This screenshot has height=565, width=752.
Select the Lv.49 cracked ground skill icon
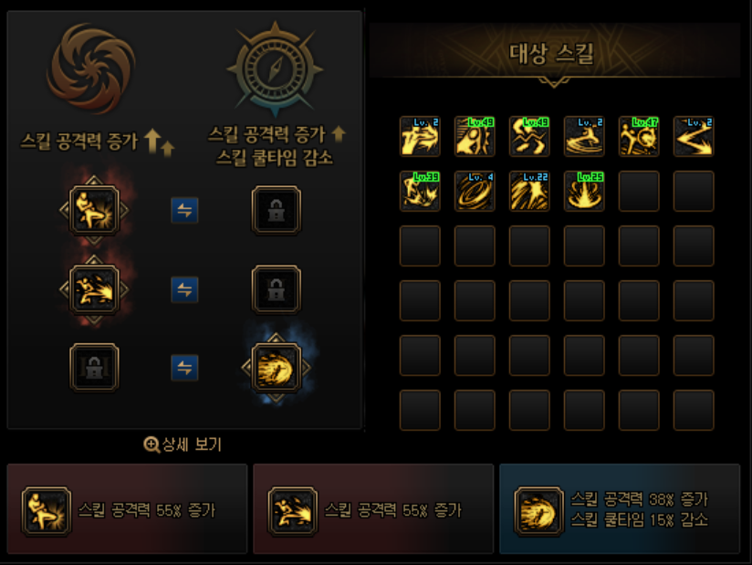pos(529,136)
